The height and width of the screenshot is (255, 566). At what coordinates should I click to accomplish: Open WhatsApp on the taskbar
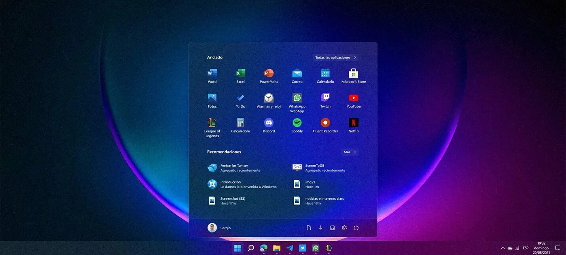click(x=316, y=248)
